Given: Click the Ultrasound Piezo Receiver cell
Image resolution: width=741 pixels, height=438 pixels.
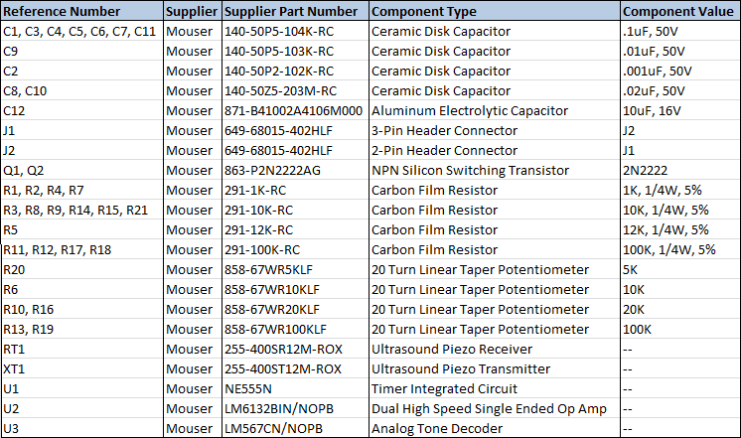Looking at the screenshot, I should click(495, 349).
